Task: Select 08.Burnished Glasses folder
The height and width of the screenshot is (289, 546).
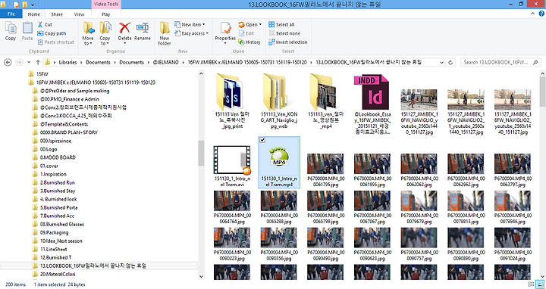Action: tap(58, 224)
